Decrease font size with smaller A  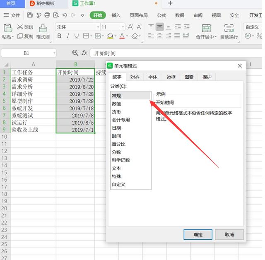pos(139,27)
